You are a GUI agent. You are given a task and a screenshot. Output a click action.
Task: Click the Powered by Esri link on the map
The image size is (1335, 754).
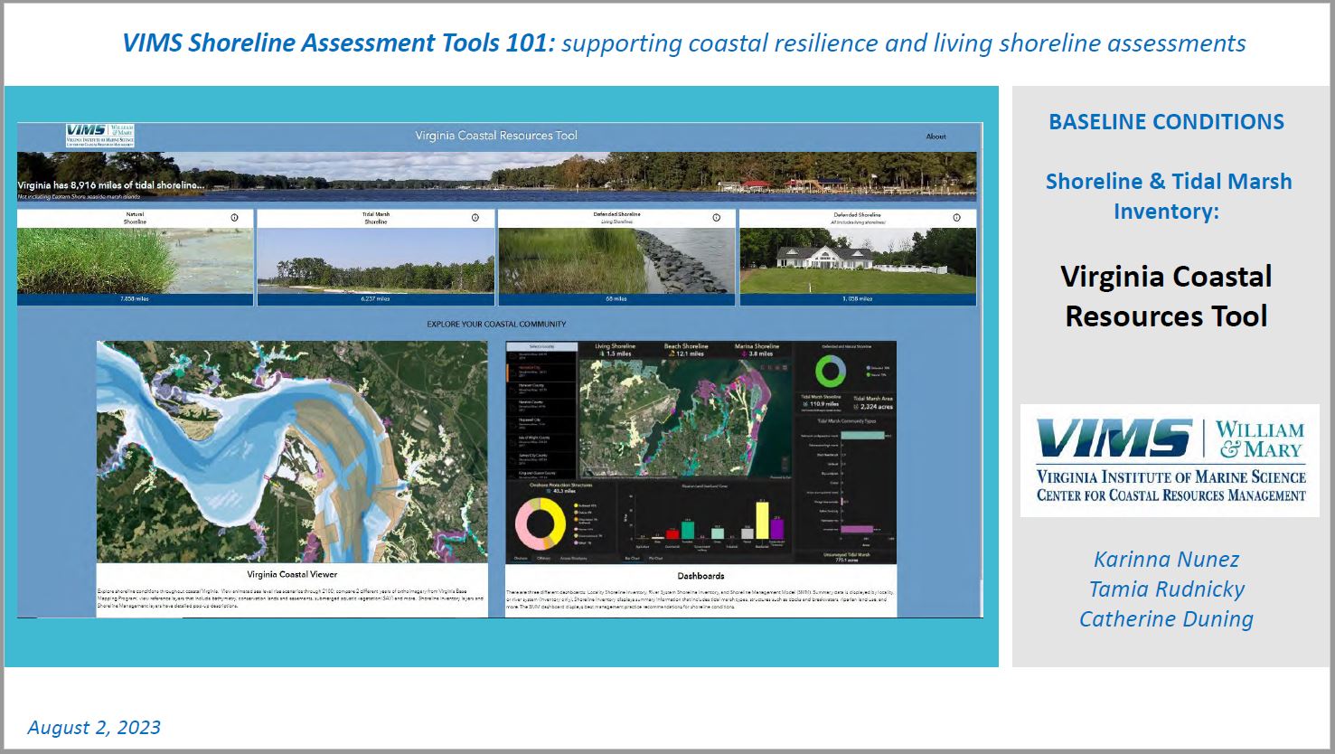tap(781, 476)
